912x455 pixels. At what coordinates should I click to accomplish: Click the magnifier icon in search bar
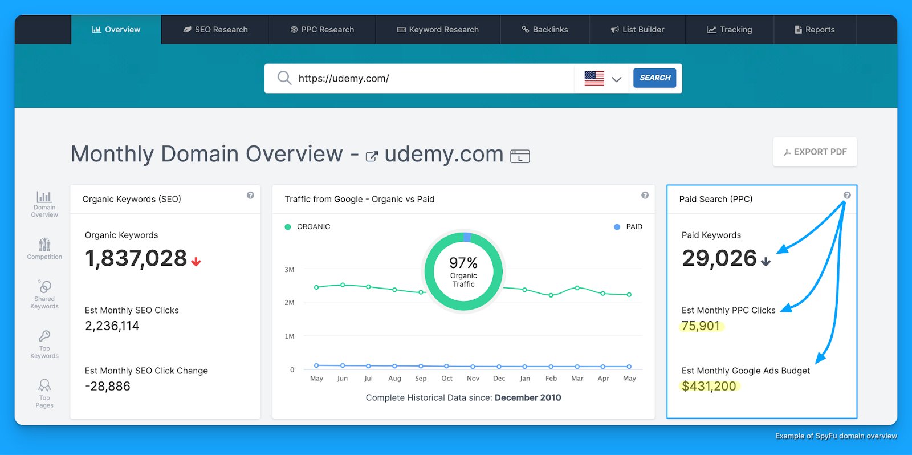pyautogui.click(x=284, y=78)
